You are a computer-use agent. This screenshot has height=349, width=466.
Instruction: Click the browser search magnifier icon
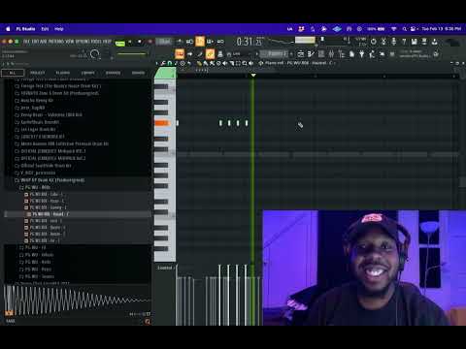click(148, 321)
